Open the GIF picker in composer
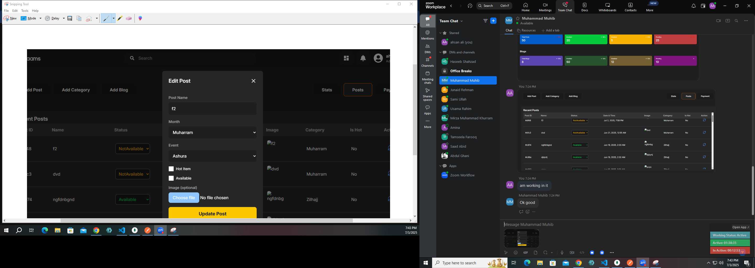The height and width of the screenshot is (268, 755). click(526, 253)
